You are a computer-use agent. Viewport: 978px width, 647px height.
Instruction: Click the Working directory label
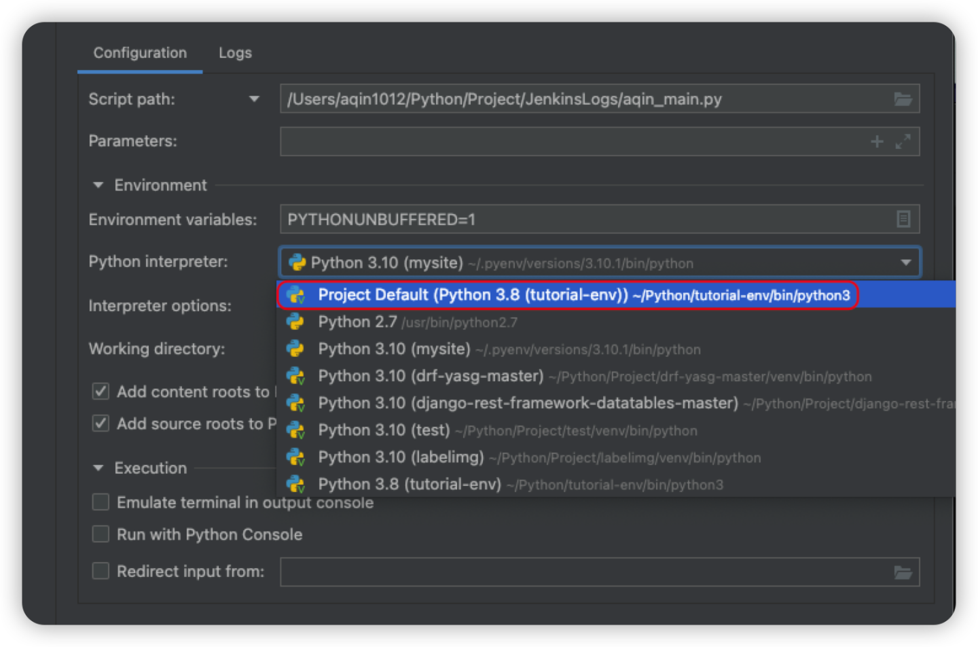[x=157, y=349]
